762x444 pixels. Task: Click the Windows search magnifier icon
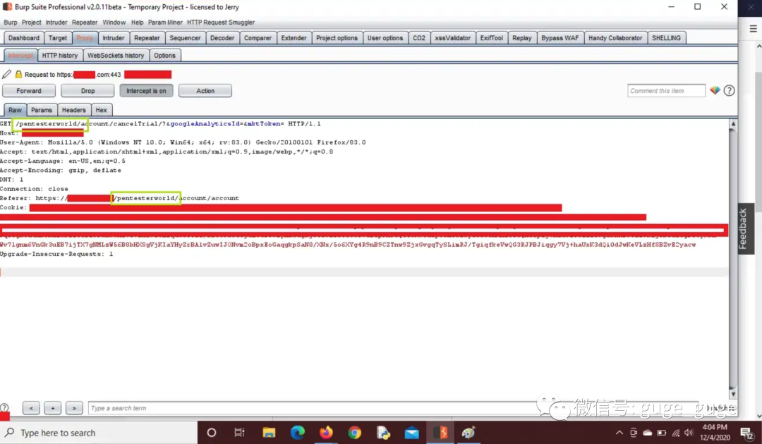(x=9, y=432)
